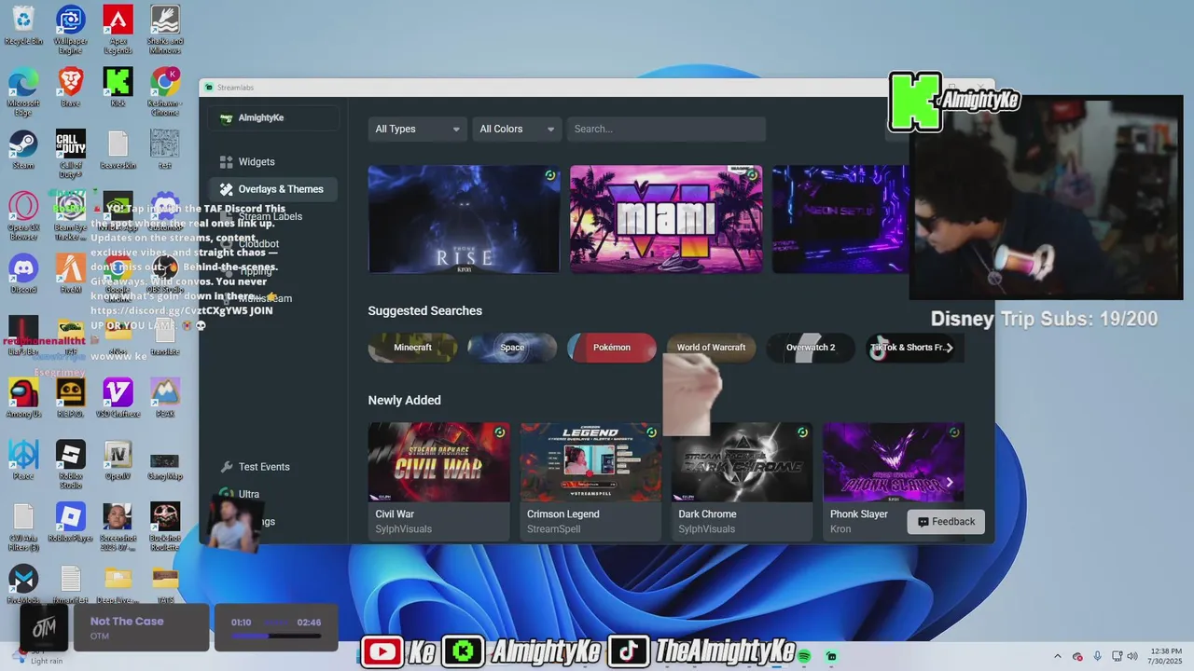Select the Among Us desktop icon
The image size is (1194, 671).
(x=23, y=398)
